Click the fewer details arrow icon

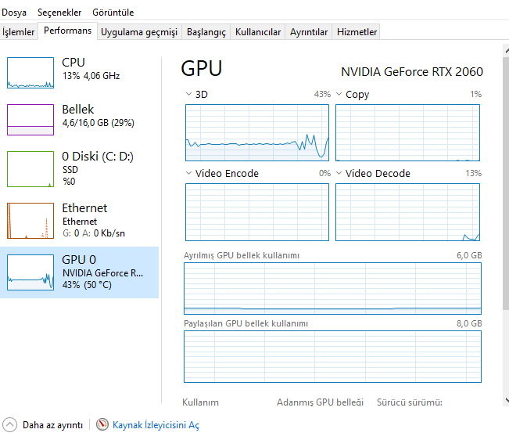[x=10, y=425]
